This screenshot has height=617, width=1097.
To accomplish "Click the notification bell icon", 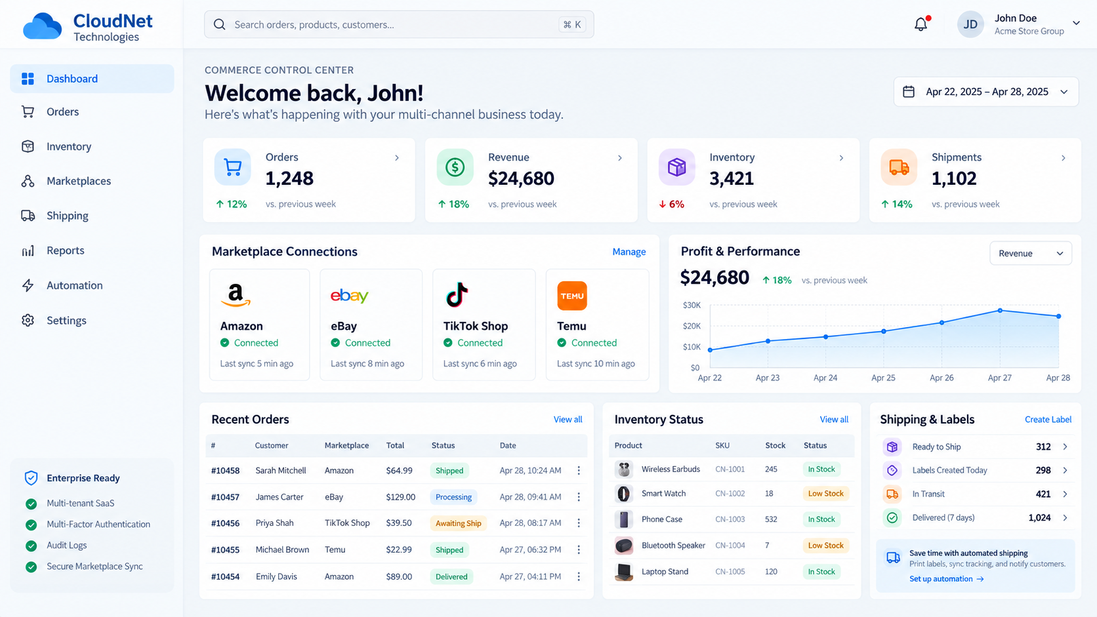I will (x=921, y=24).
